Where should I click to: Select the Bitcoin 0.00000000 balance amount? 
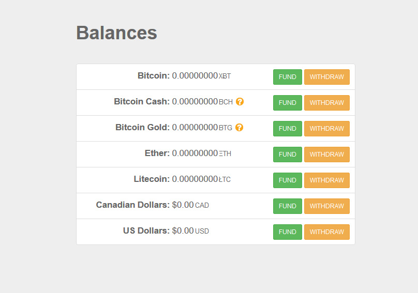(195, 76)
